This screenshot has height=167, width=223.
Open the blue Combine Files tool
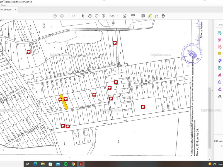219,61
